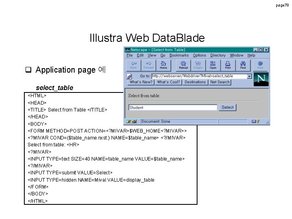The height and width of the screenshot is (219, 292).
Task: Click the page78 label
Action: tap(282, 5)
